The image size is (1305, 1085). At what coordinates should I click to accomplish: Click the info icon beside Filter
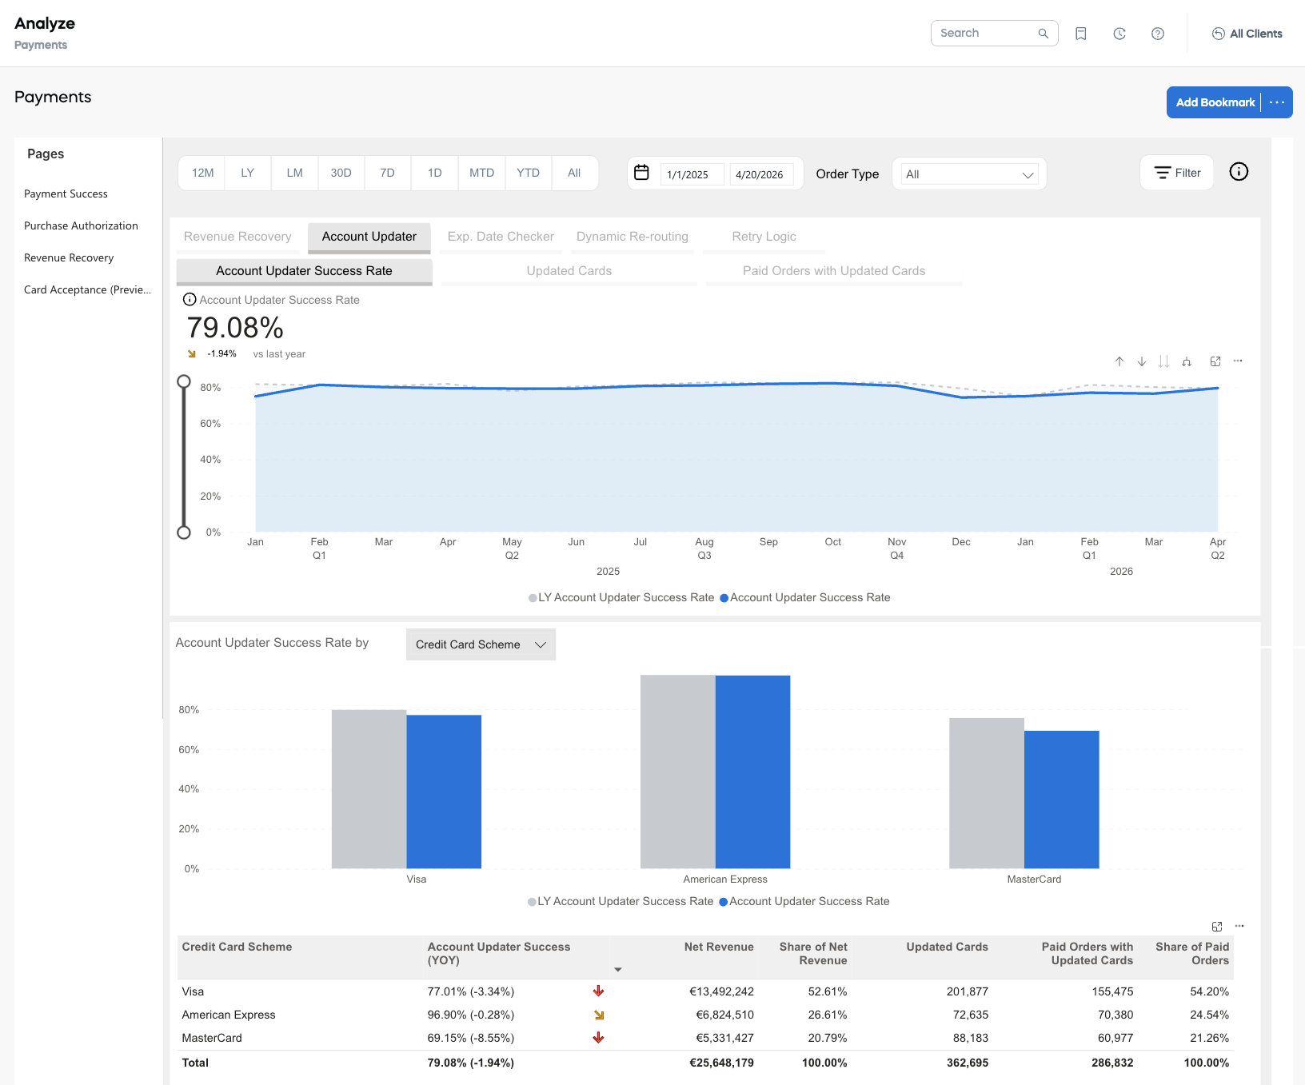[1239, 172]
